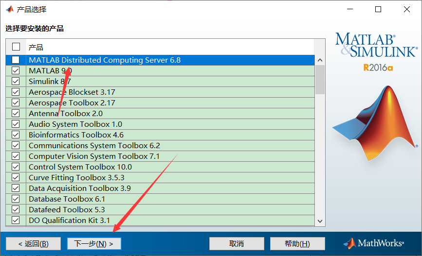This screenshot has width=422, height=256.
Task: Uncheck Data Acquisition Toolbox 3.9 checkbox
Action: tap(16, 188)
